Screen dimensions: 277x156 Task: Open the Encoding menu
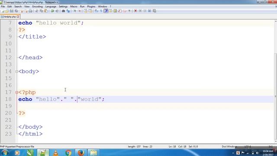click(38, 6)
